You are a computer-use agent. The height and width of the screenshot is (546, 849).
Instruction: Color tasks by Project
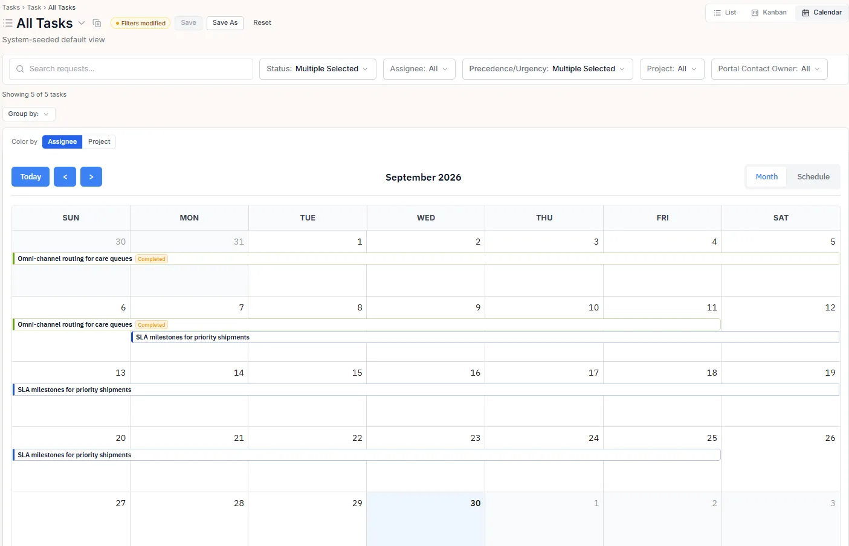coord(99,142)
